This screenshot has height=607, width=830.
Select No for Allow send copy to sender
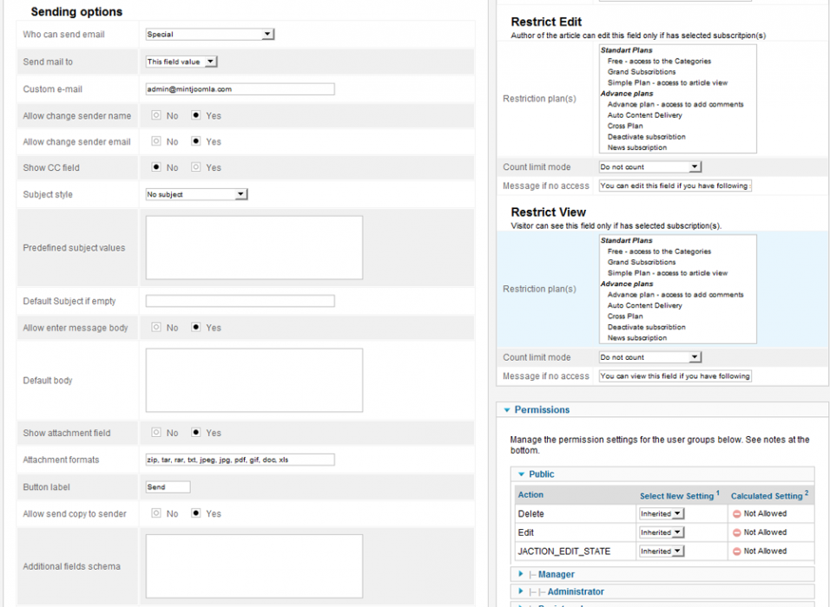(156, 513)
